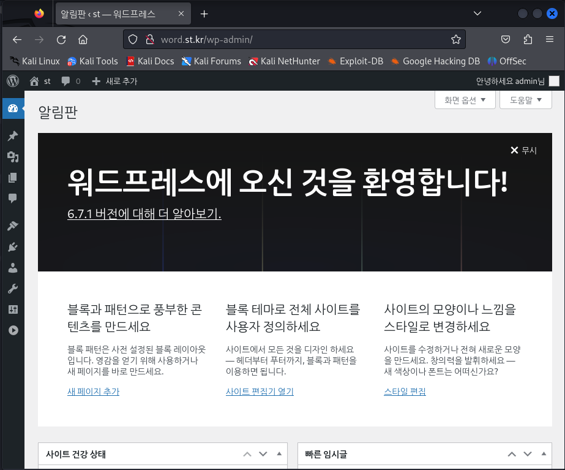Move 사이트 건강 상태 widget up
The height and width of the screenshot is (470, 565).
click(x=247, y=454)
